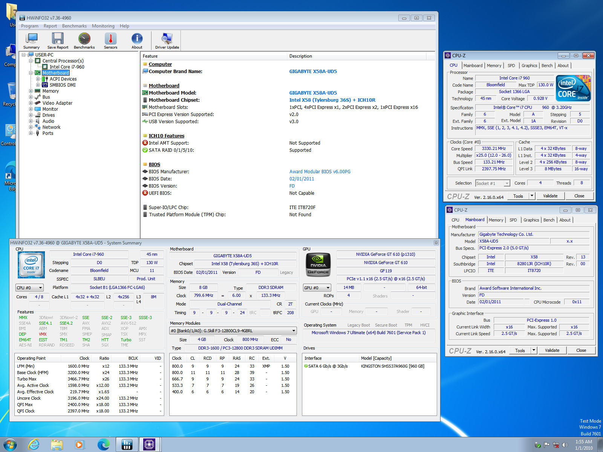Expand the Video Adapter tree node
603x452 pixels.
(31, 103)
